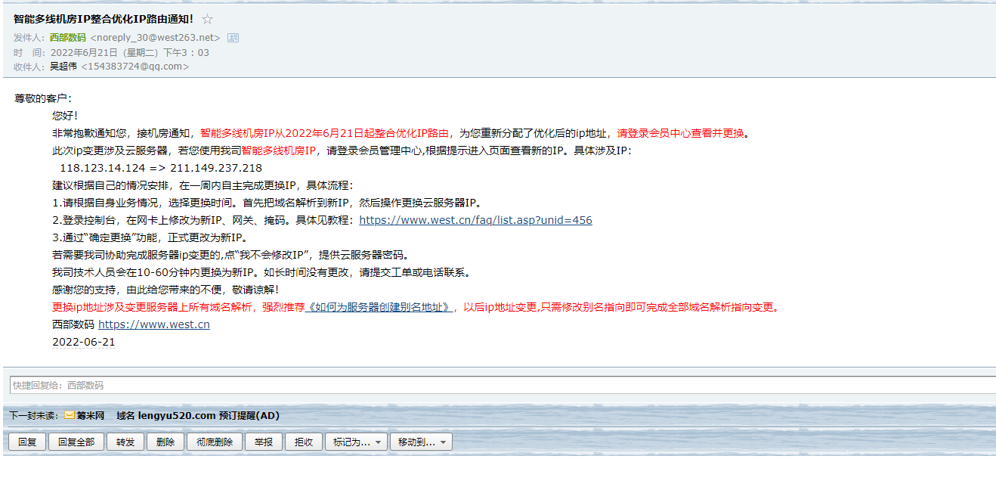Viewport: 996px width, 487px height.
Task: Click the 回复全部 button
Action: [76, 441]
